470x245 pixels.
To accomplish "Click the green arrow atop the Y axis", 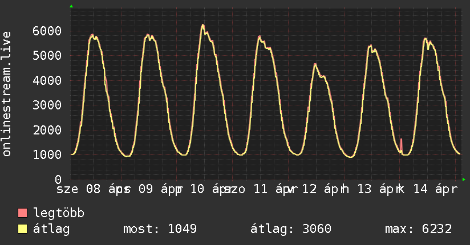I will [x=71, y=6].
